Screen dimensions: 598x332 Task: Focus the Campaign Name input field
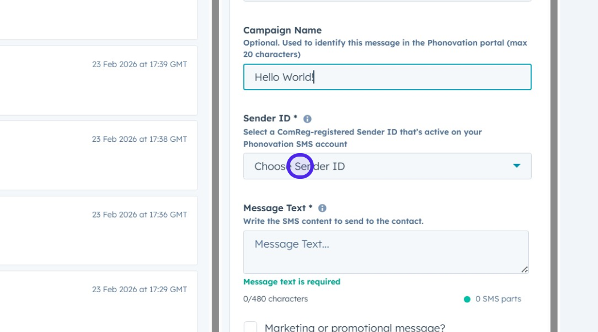[x=387, y=77]
